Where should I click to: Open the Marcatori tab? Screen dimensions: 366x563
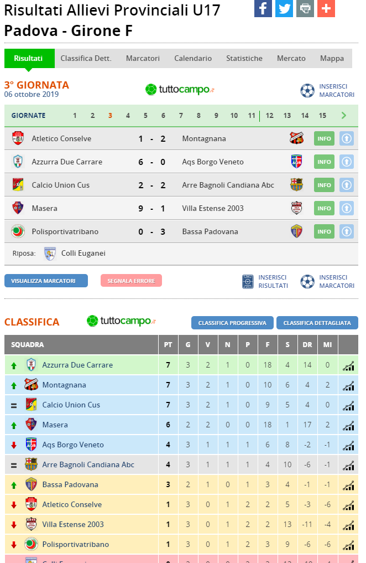pyautogui.click(x=143, y=58)
